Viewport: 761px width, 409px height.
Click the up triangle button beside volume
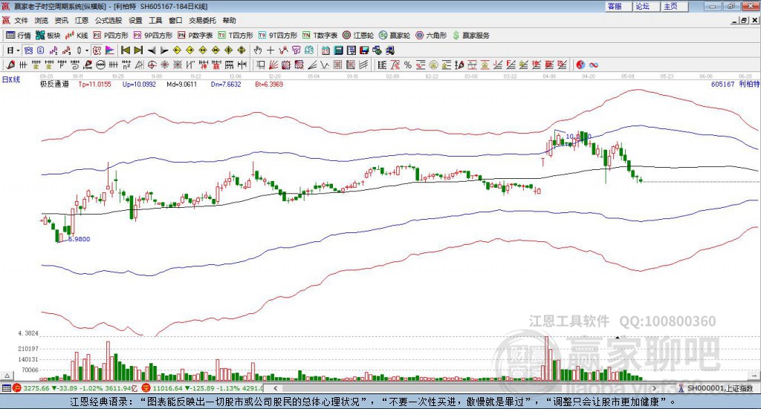[x=7, y=376]
